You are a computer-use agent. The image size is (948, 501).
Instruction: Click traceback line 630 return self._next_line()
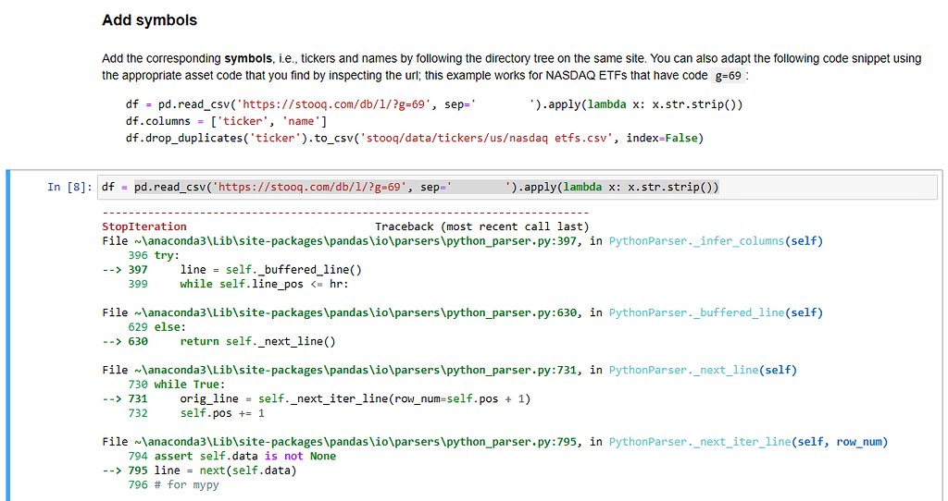click(x=257, y=341)
